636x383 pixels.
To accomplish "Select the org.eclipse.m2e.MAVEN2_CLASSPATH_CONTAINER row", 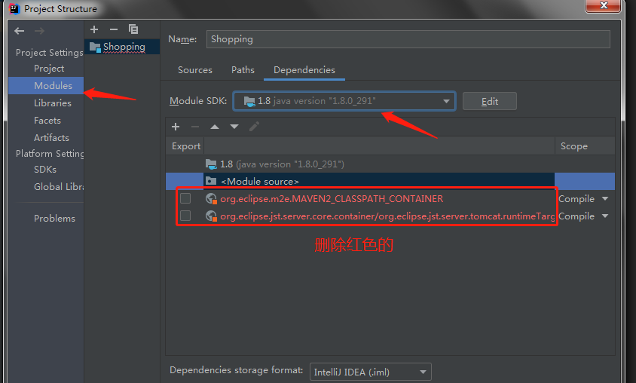I will [x=390, y=198].
